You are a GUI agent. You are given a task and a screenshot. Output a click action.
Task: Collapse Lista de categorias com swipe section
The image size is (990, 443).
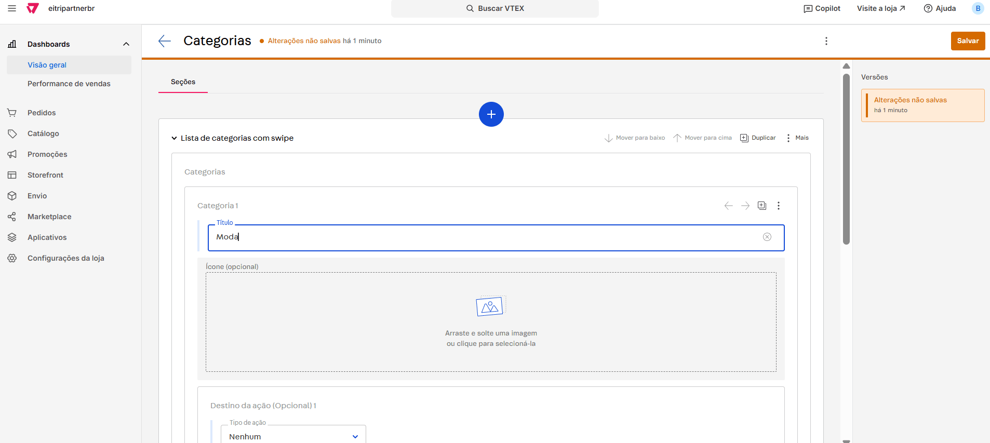point(175,138)
